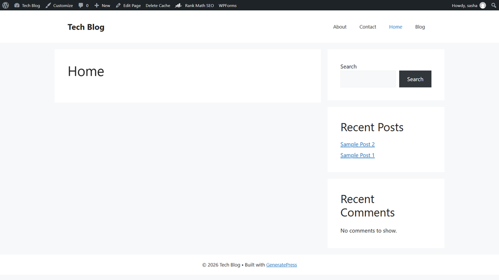Click the dark Search button

[415, 79]
